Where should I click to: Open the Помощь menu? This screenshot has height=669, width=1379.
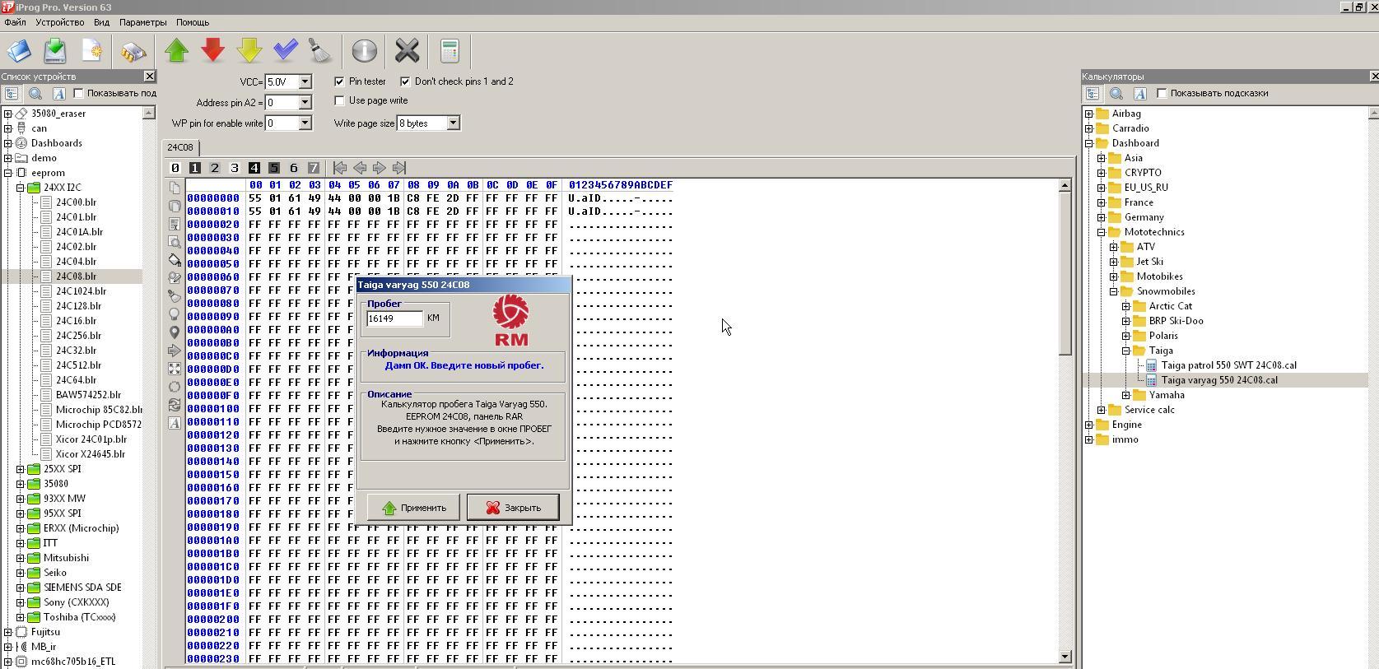193,22
